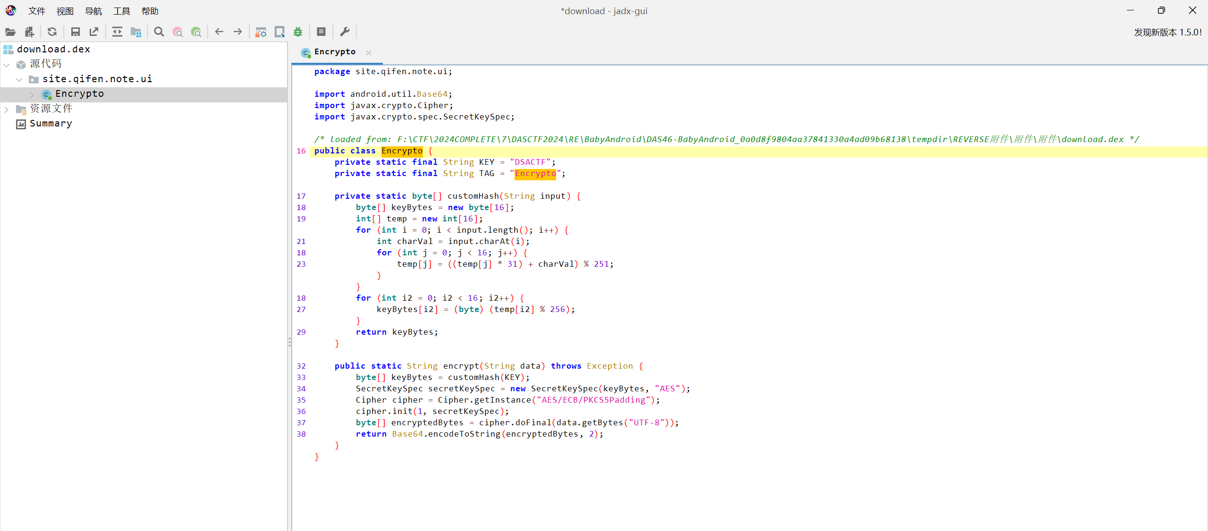Open the green bug debugger icon
Screen dimensions: 1208x531
tap(298, 32)
